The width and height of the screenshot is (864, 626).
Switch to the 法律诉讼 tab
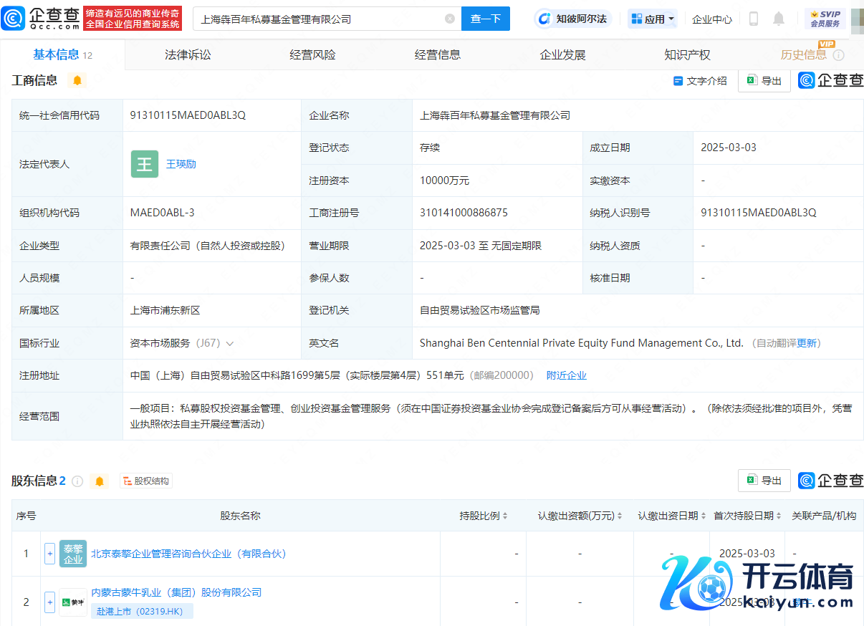[188, 55]
